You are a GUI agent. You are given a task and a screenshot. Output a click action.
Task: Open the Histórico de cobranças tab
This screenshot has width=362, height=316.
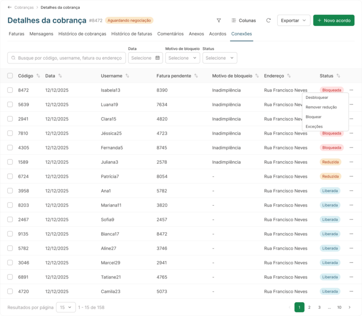(x=82, y=34)
